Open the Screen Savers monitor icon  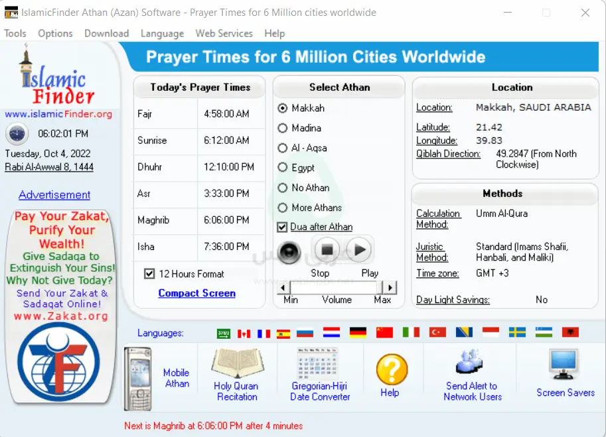(x=565, y=365)
